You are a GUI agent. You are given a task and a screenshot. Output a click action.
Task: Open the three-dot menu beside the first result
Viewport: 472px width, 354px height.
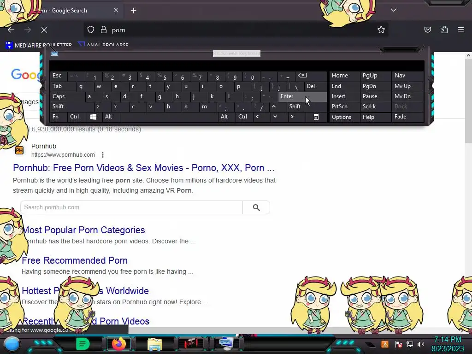tap(103, 155)
